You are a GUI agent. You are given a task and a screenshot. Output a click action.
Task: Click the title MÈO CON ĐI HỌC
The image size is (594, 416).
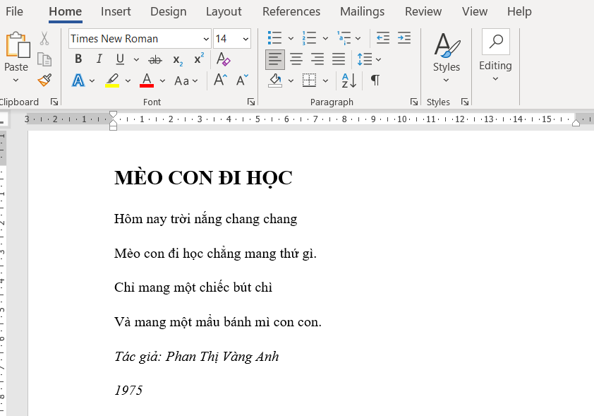203,179
